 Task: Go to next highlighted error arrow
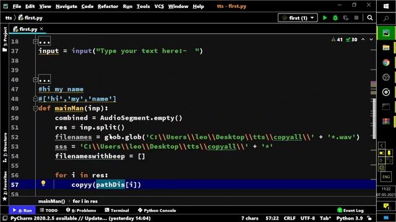[371, 39]
